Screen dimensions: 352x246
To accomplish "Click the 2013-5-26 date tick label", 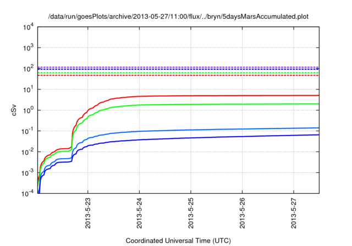I will (242, 213).
